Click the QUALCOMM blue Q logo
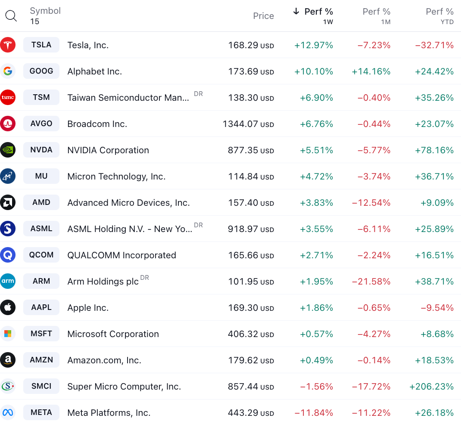This screenshot has height=421, width=461. (8, 255)
